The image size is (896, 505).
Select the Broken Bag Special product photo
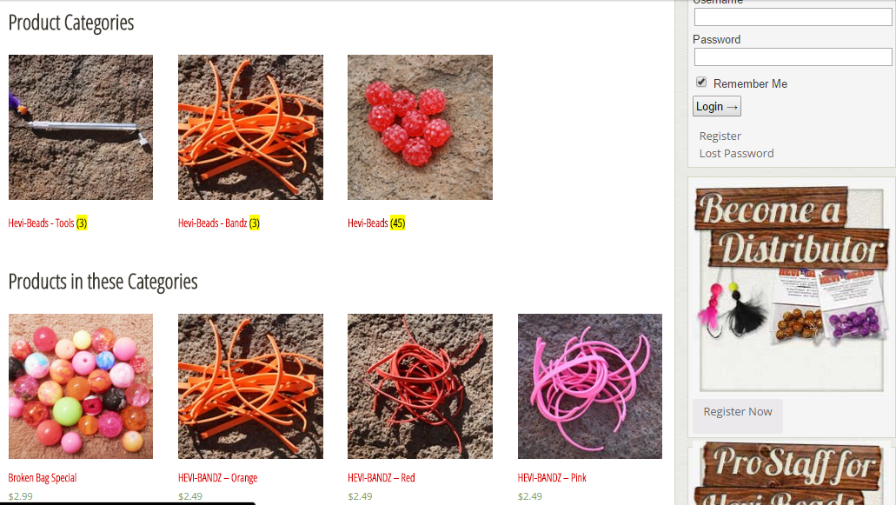(x=81, y=386)
